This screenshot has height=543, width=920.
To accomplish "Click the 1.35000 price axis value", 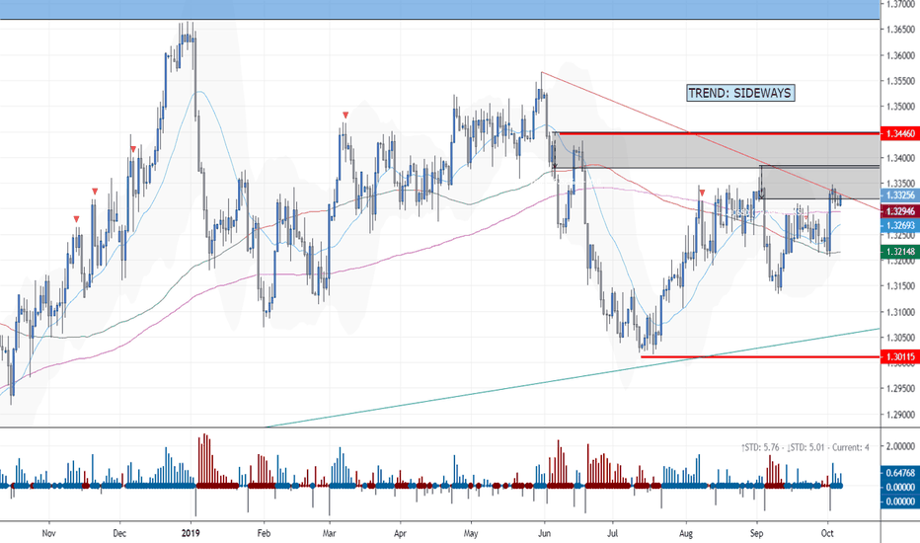I will (900, 107).
